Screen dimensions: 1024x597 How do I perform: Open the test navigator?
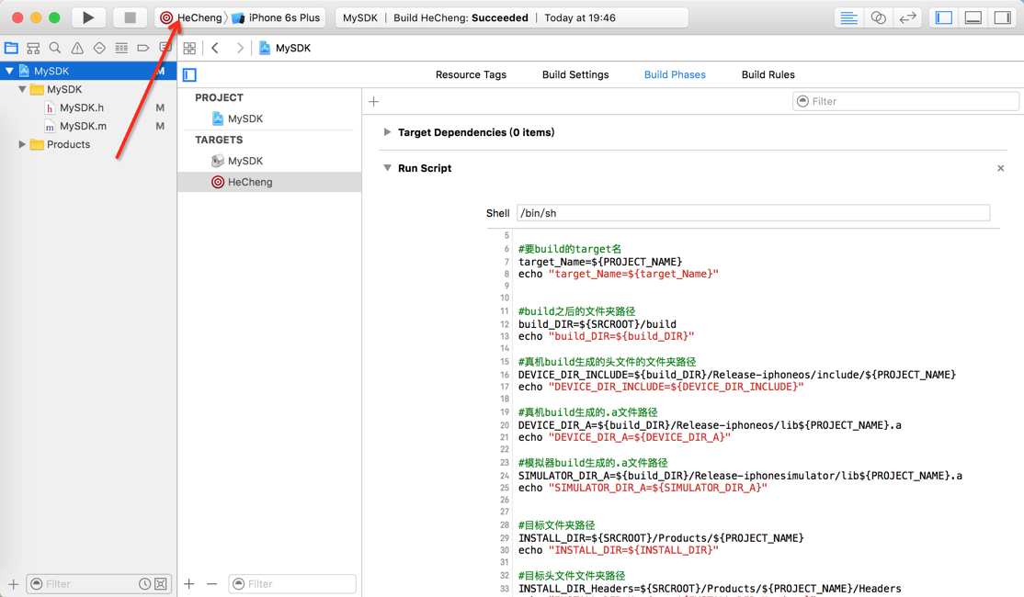(x=99, y=48)
